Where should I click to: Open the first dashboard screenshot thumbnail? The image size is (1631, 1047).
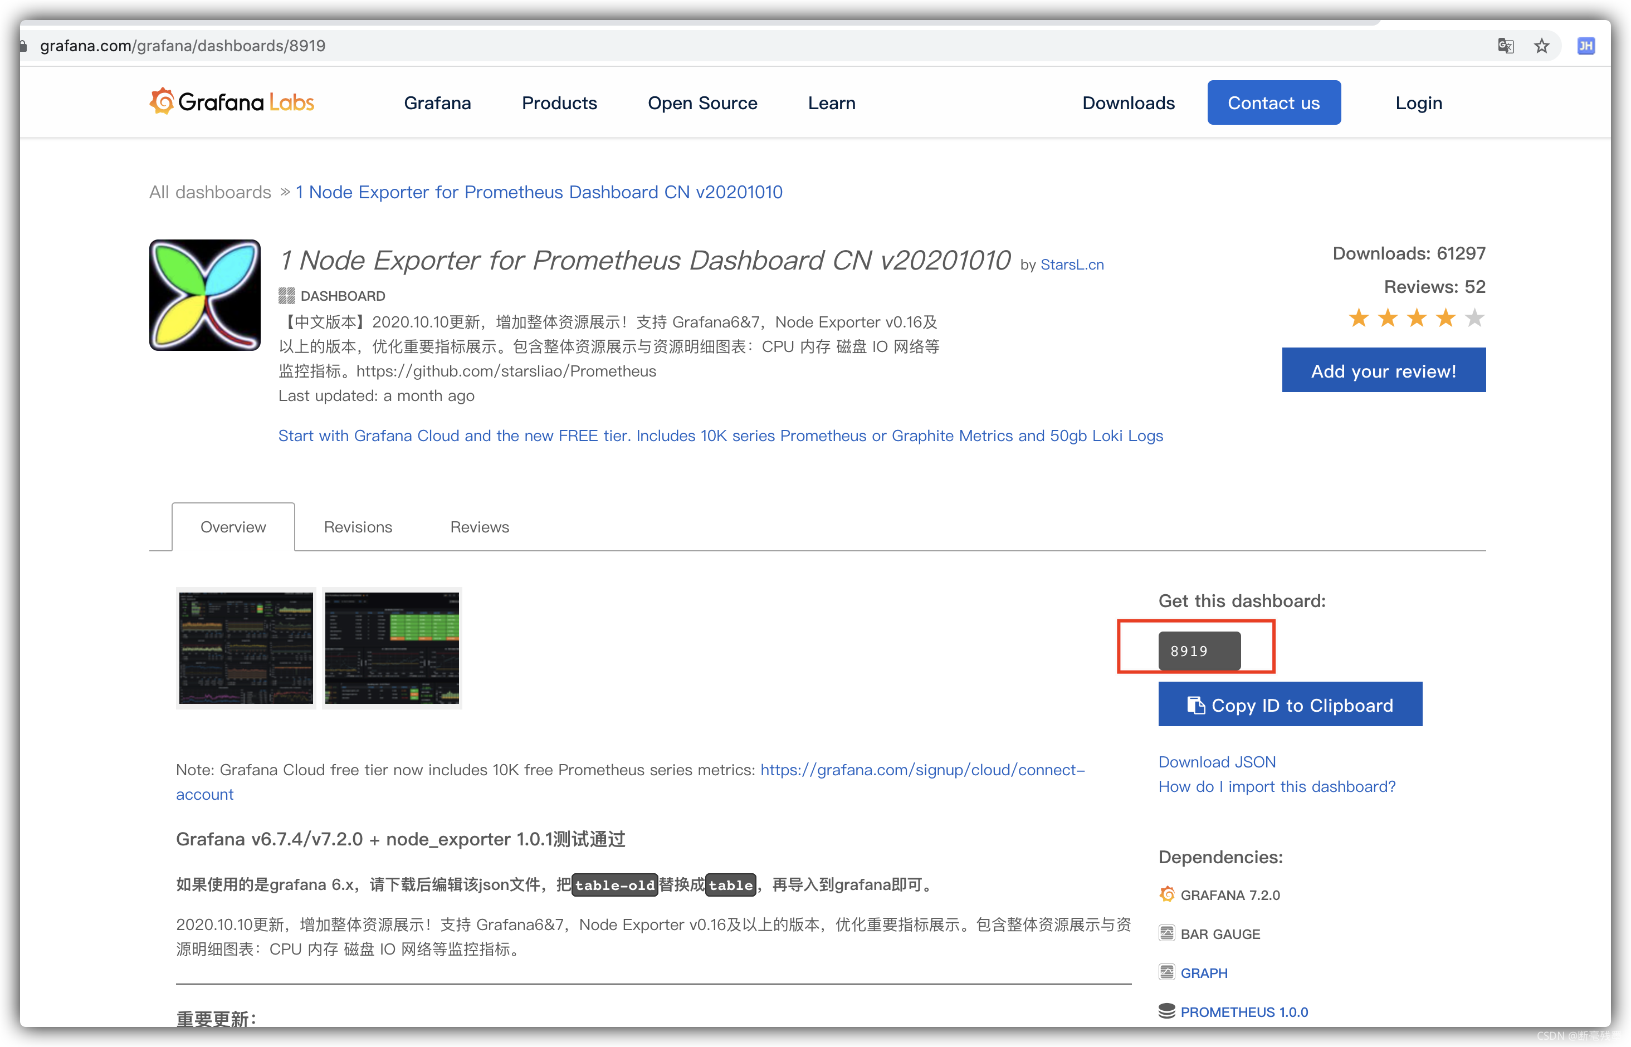(x=246, y=648)
